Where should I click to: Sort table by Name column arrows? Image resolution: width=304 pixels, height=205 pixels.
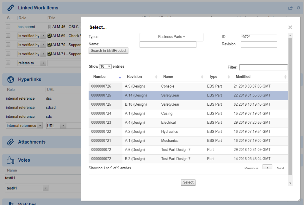point(202,77)
